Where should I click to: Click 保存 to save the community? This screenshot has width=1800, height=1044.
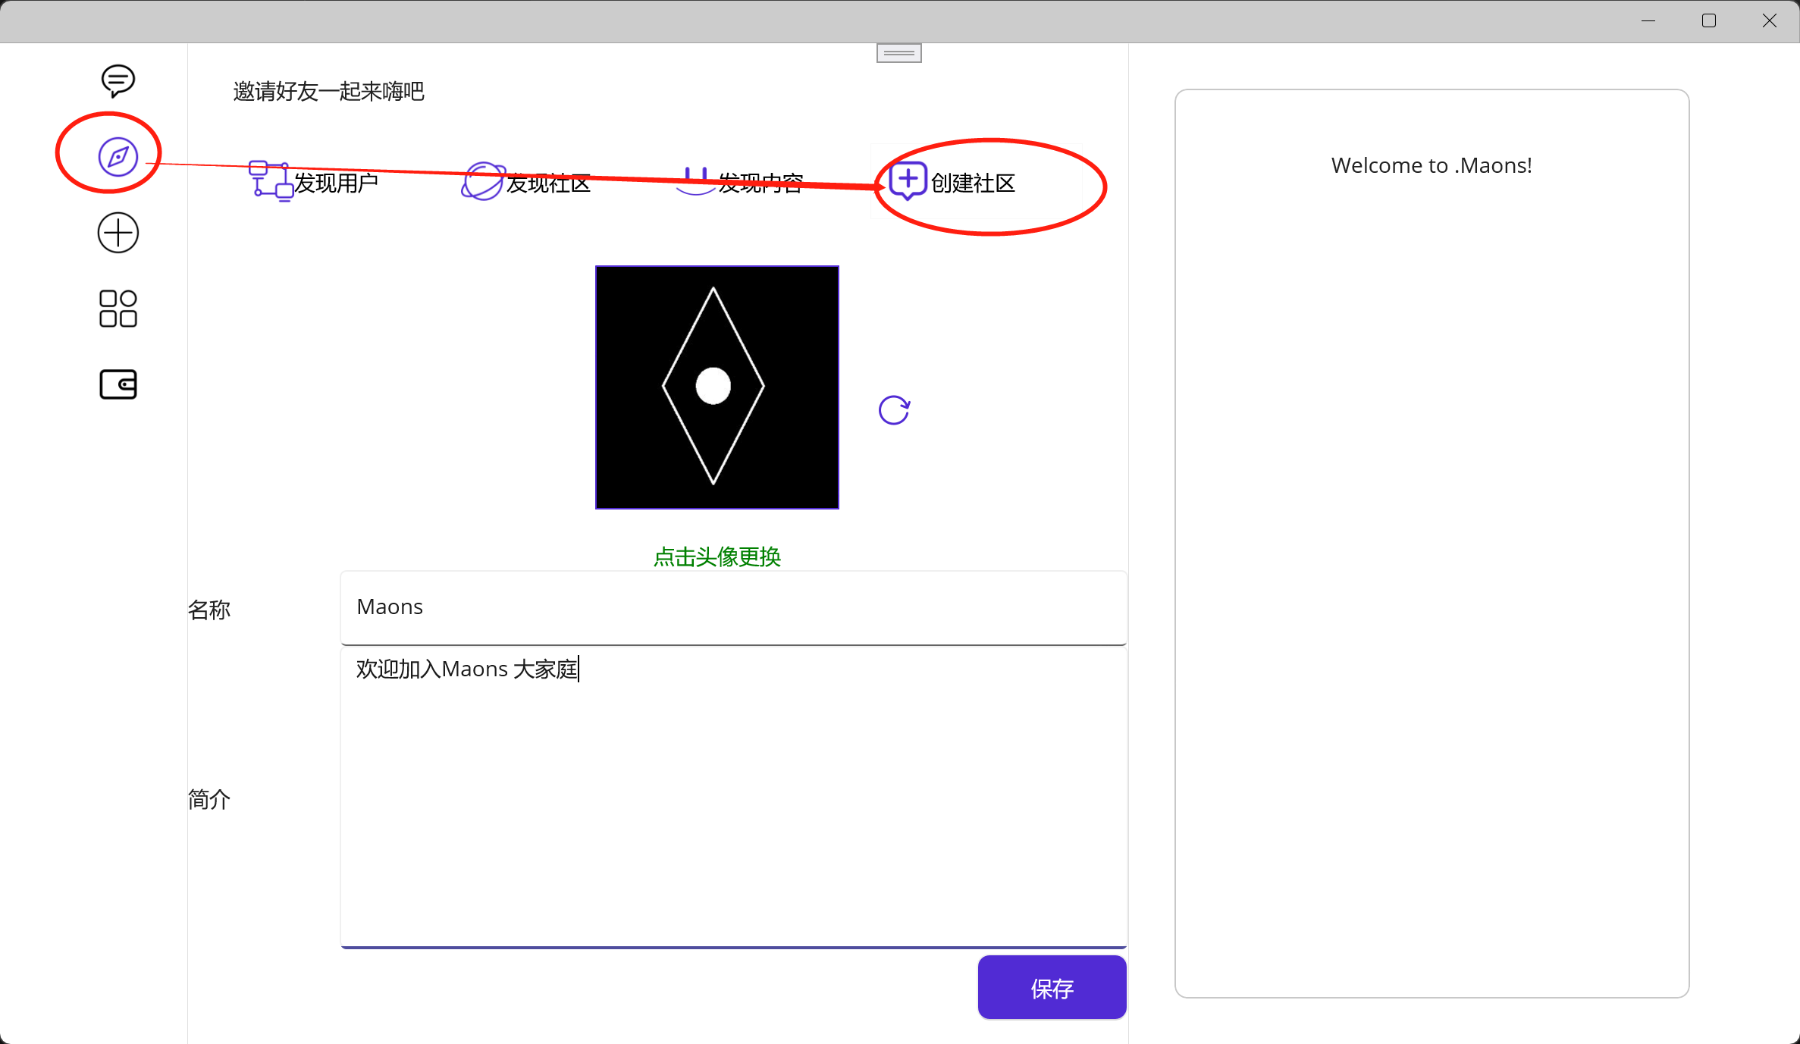tap(1052, 987)
